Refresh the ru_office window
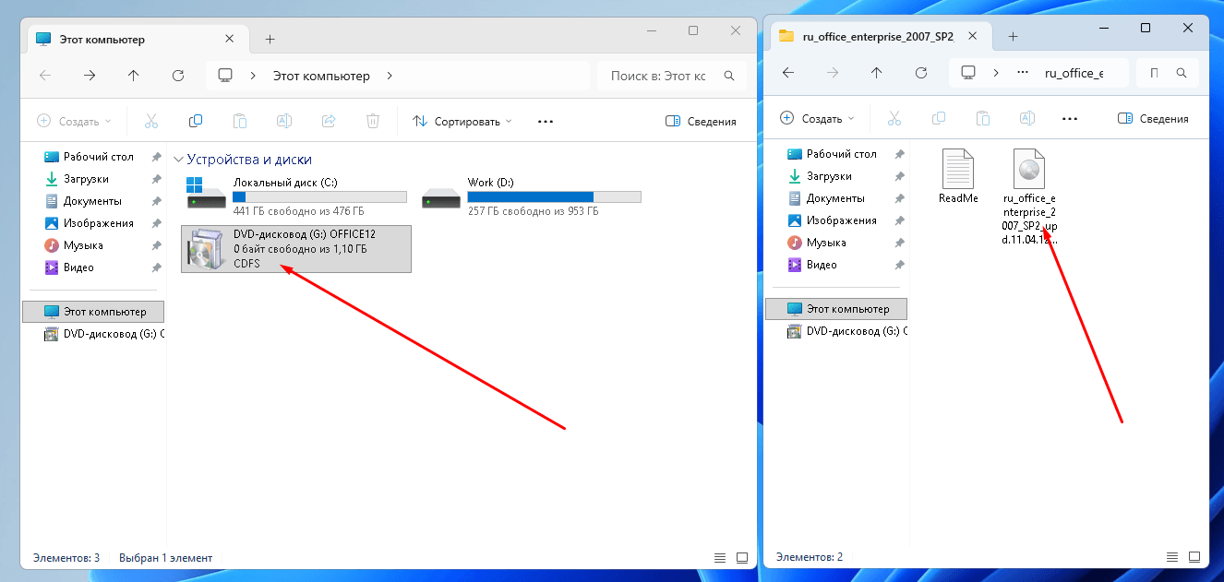This screenshot has height=582, width=1224. pyautogui.click(x=920, y=73)
